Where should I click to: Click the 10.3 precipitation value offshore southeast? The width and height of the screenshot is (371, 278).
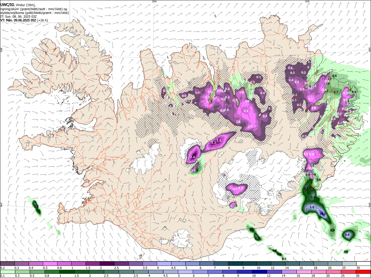[323, 214]
